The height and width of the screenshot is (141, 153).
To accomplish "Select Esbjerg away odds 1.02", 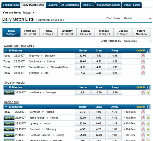I will [114, 135].
